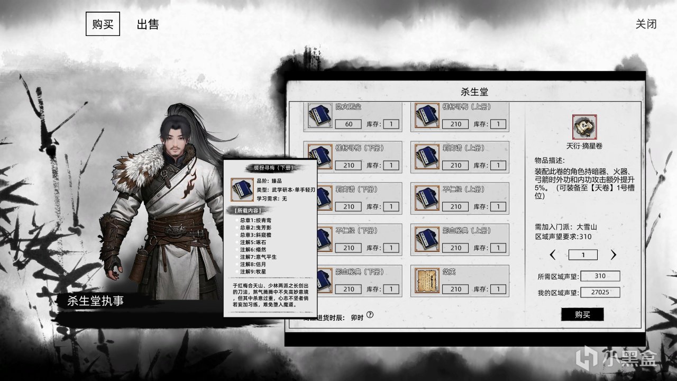Click 关闭 to close the shop
The width and height of the screenshot is (677, 381).
[x=646, y=24]
